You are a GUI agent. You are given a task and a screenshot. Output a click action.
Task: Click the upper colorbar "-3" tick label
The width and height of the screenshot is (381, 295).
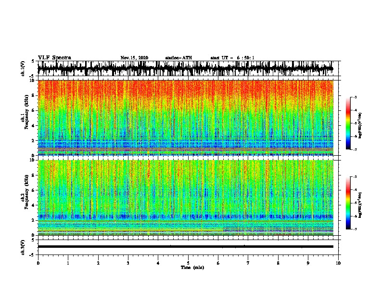coord(355,97)
